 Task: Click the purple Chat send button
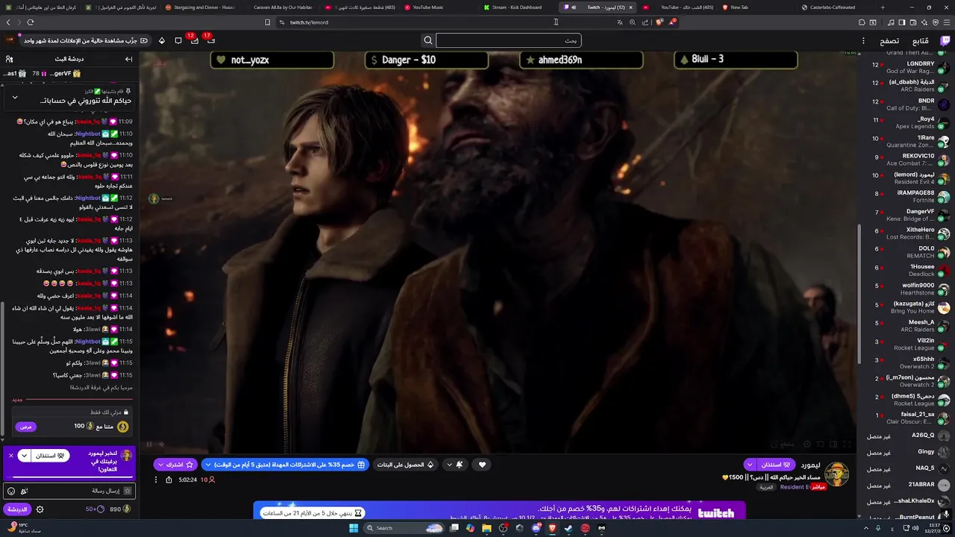coord(17,509)
